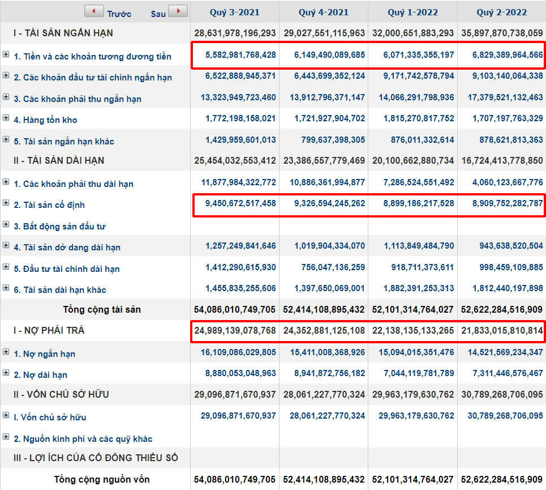Expand the Các khoản phải thu ngắn hạn row

point(6,97)
